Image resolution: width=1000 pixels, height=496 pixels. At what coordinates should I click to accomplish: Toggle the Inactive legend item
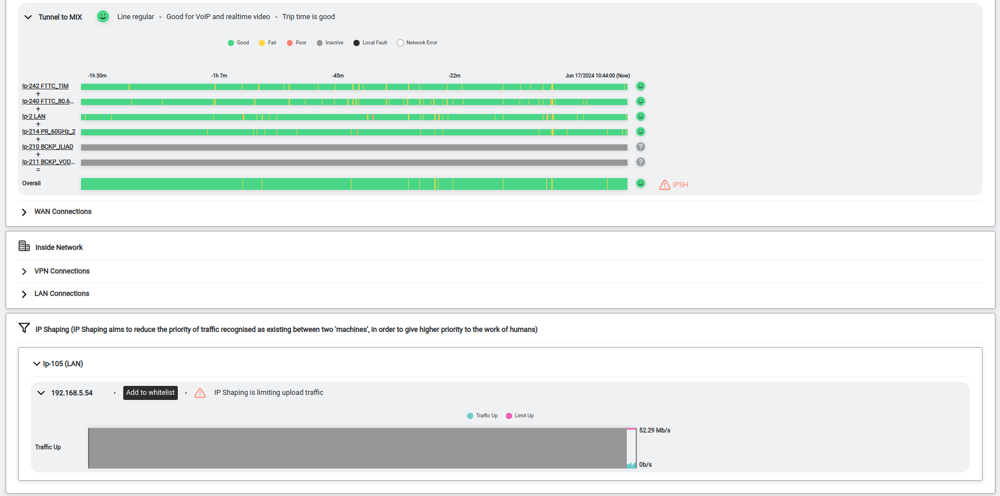pyautogui.click(x=330, y=43)
